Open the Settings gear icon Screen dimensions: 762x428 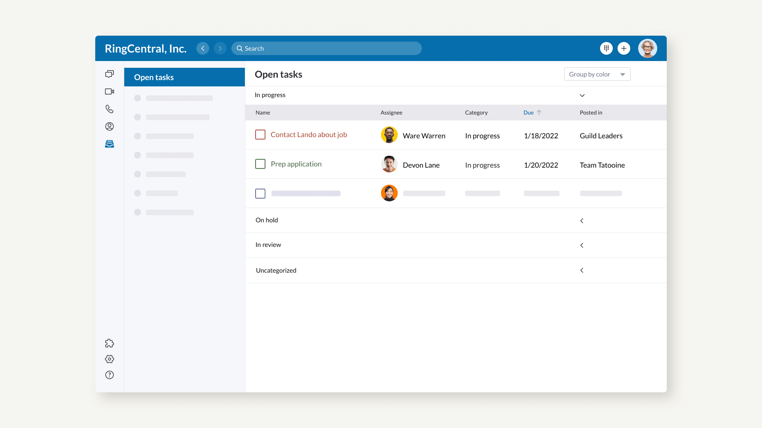coord(110,359)
